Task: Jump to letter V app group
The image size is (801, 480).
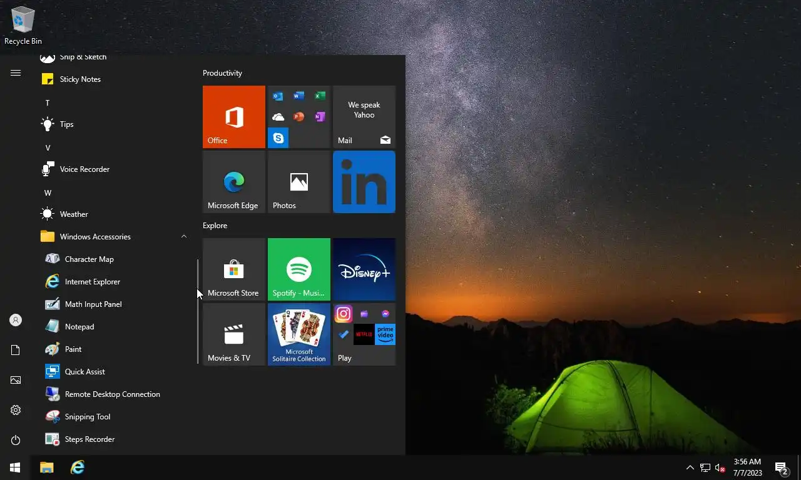Action: pyautogui.click(x=48, y=147)
